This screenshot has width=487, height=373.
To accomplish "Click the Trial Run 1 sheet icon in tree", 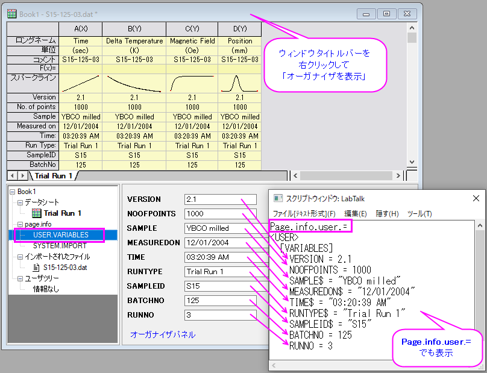I will tap(36, 213).
